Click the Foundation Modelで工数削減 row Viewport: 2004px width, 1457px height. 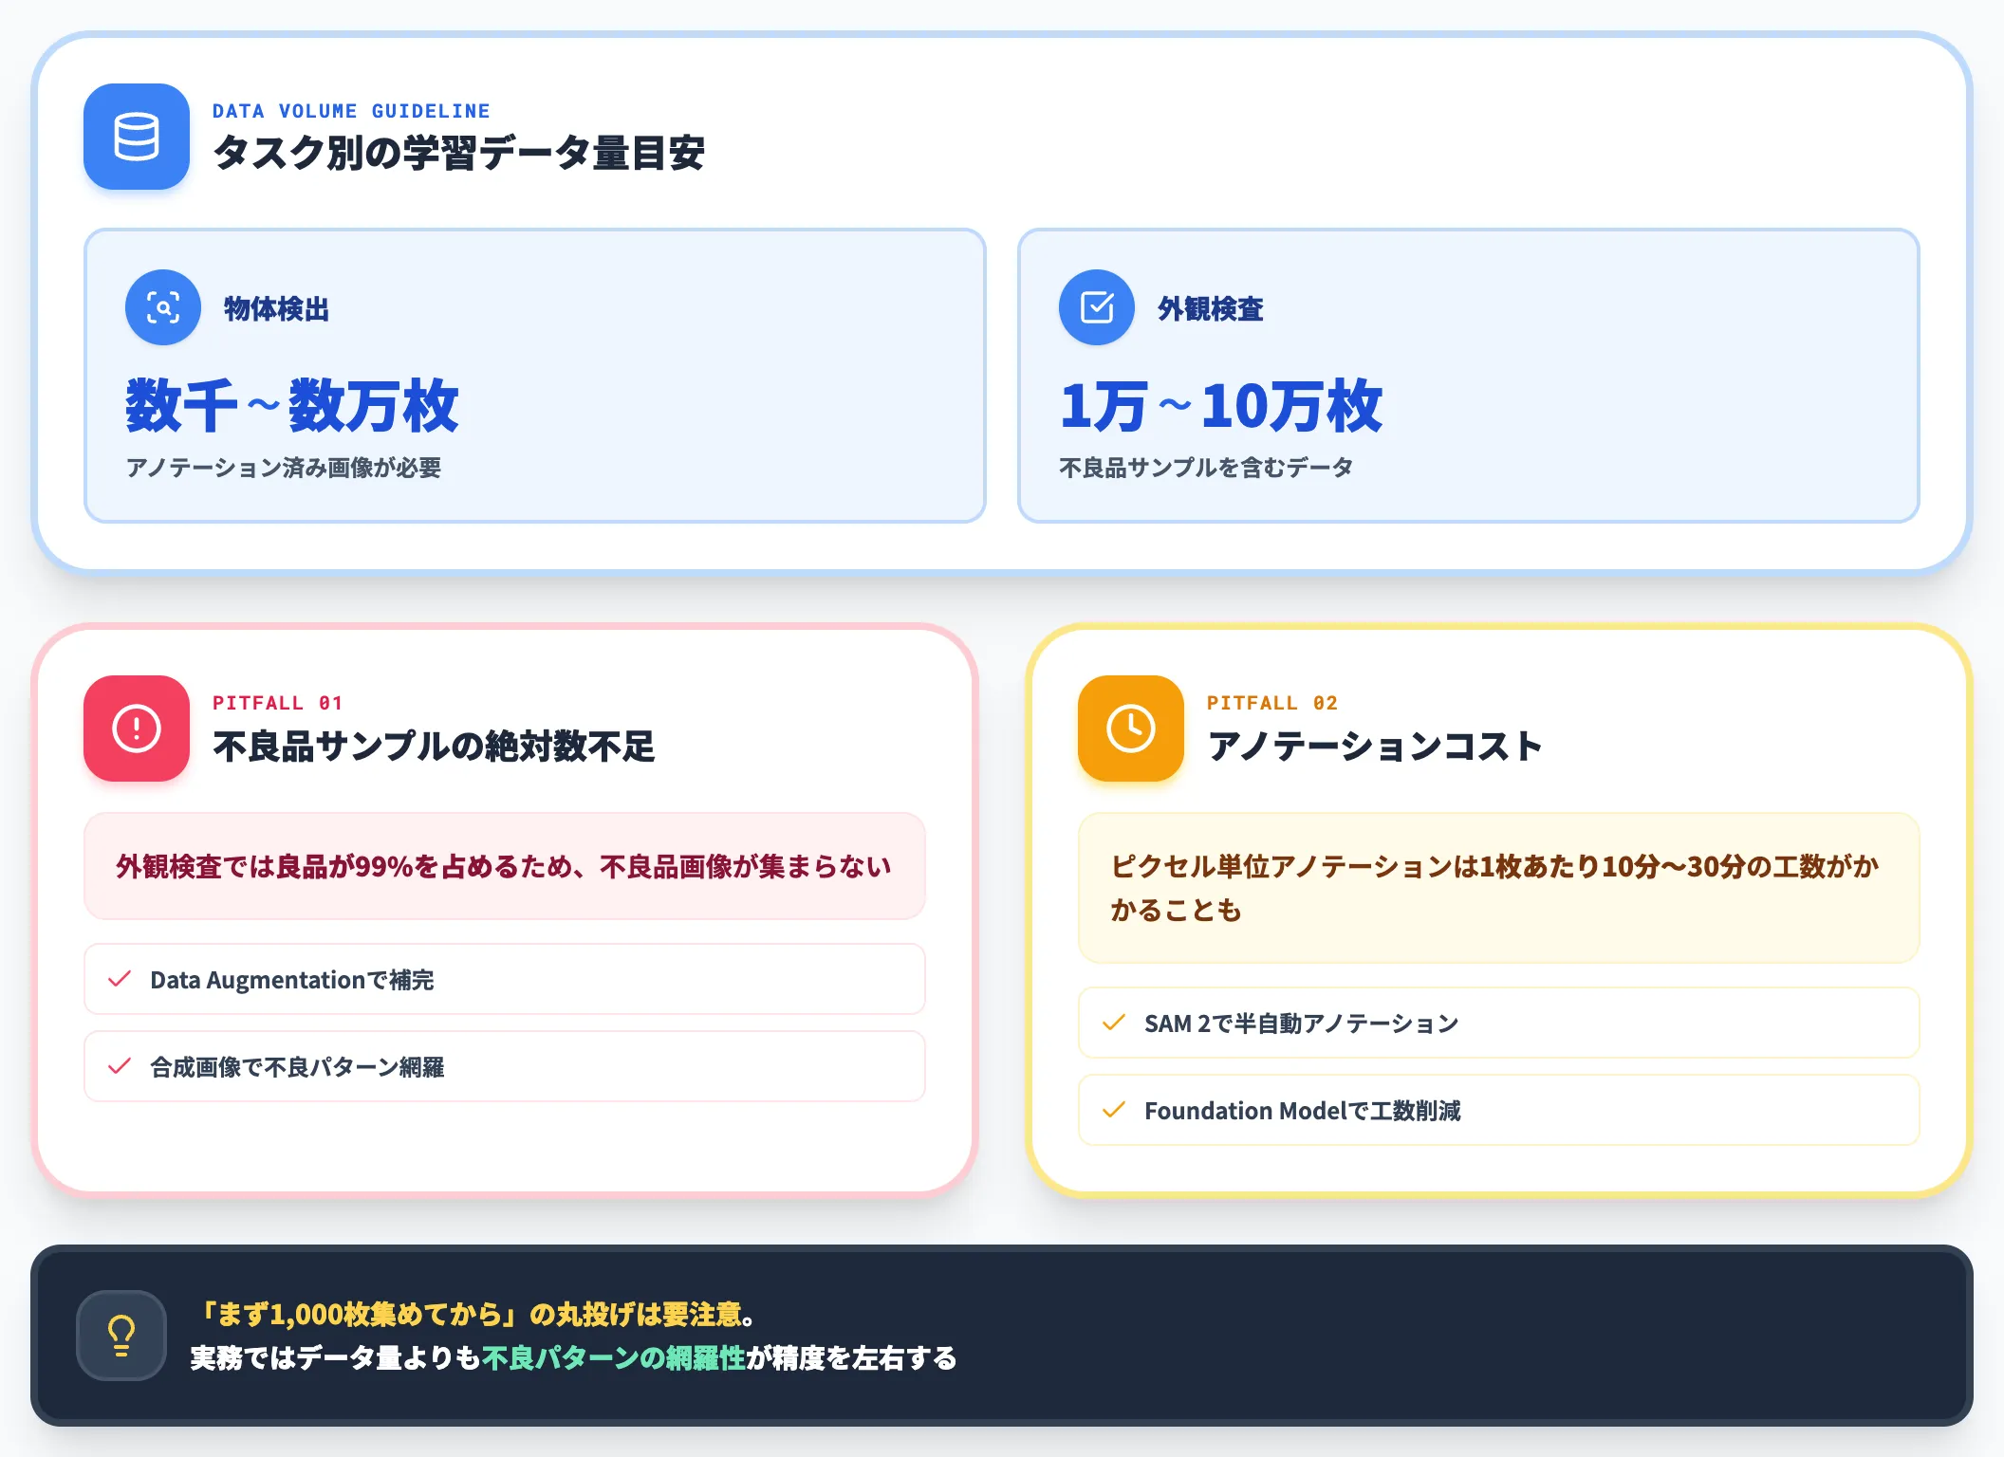click(1499, 1110)
